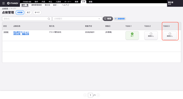183x99 pixels.
Task: Open the 点検種別 dropdown
Action: coord(77,19)
